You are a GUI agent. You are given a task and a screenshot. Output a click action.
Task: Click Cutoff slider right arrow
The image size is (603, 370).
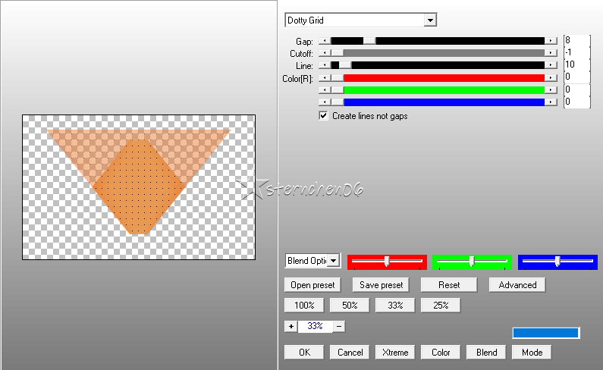[551, 52]
